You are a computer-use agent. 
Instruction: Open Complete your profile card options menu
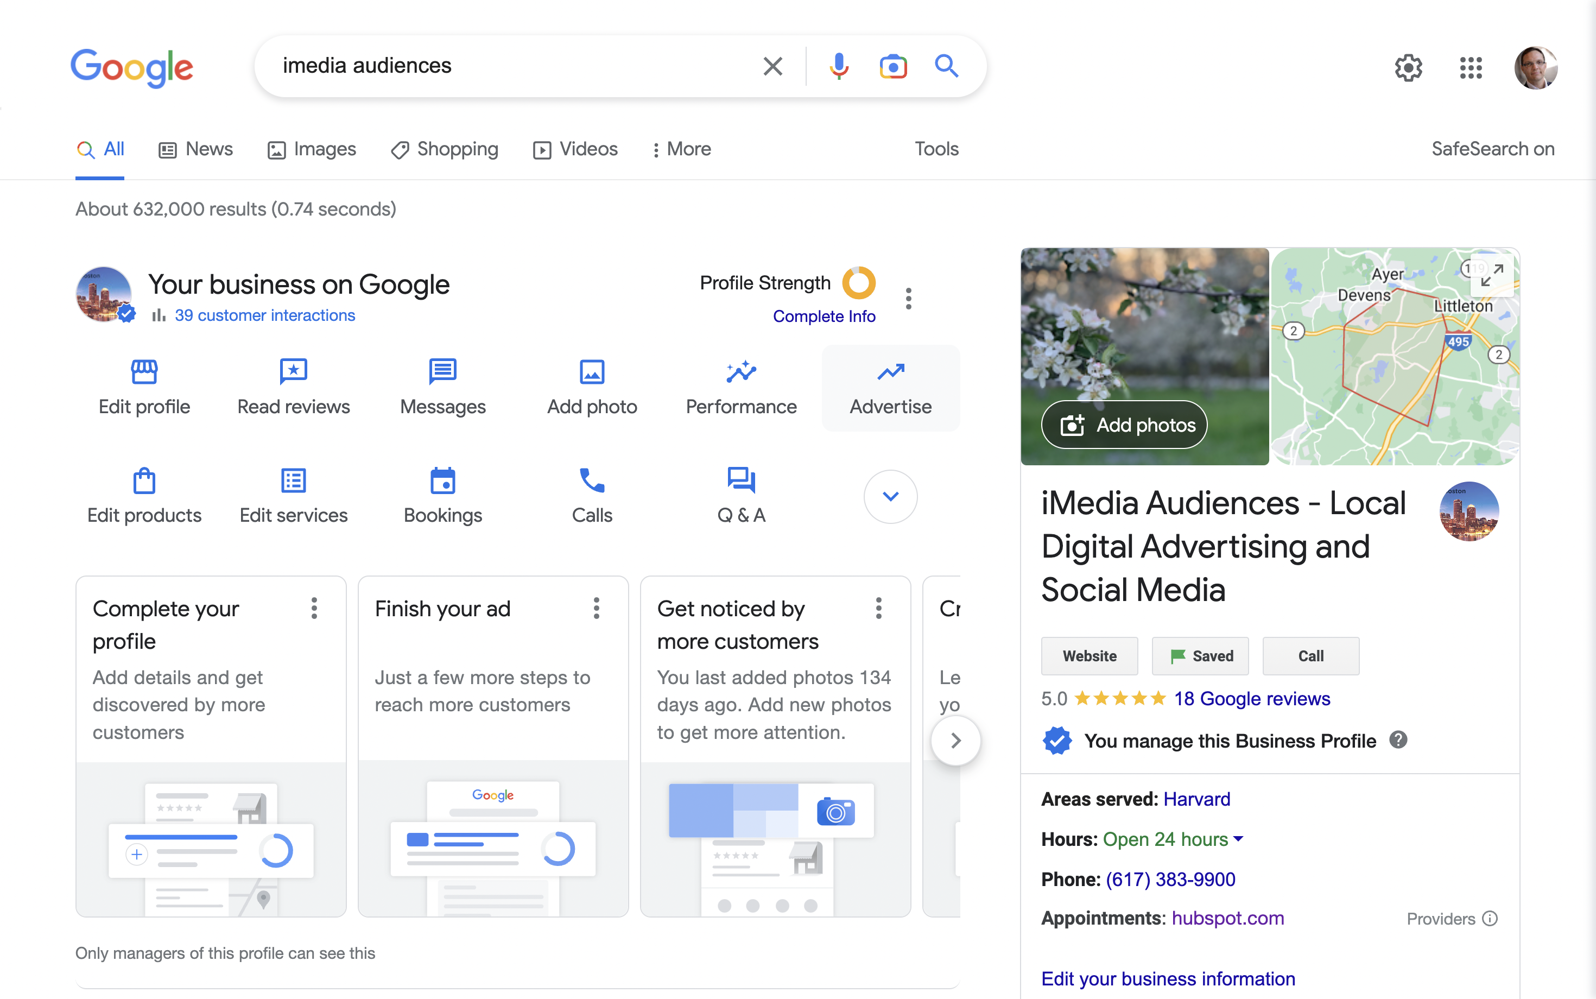tap(314, 608)
